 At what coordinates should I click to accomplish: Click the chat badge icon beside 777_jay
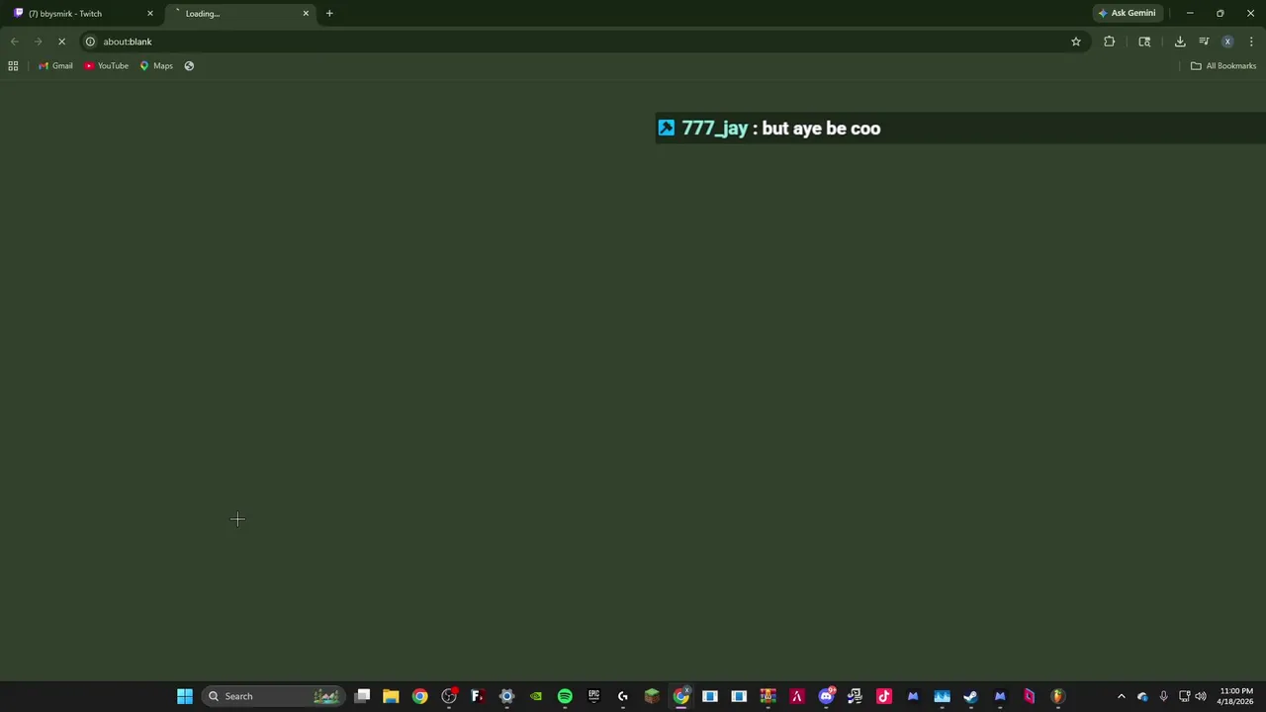coord(667,128)
